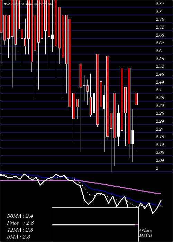Click the 2.68 price axis label
Viewport: 173px width, 242px height.
coord(160,35)
